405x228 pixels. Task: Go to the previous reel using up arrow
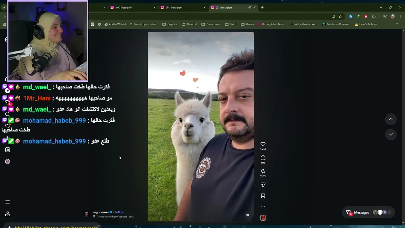click(x=391, y=119)
